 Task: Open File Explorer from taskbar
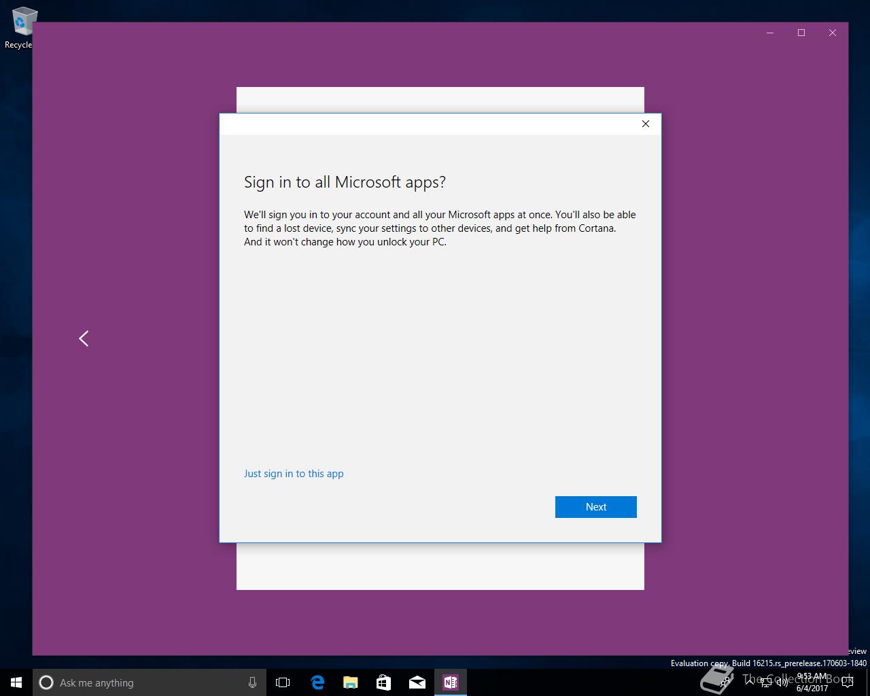coord(351,682)
